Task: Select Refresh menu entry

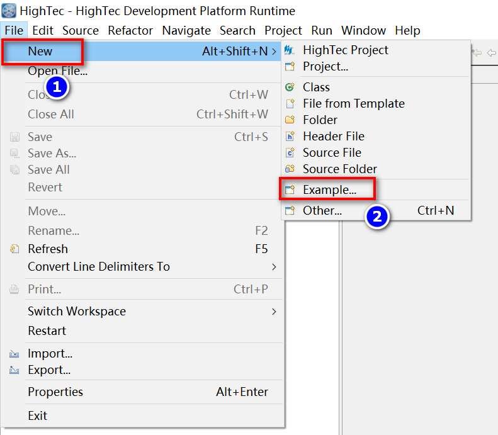Action: click(x=142, y=249)
